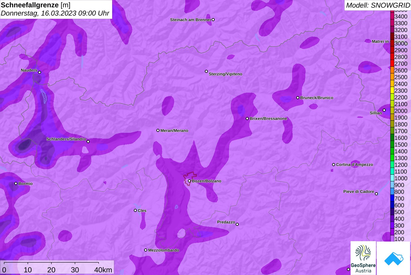Select the Nauders city marker dot

[40, 72]
